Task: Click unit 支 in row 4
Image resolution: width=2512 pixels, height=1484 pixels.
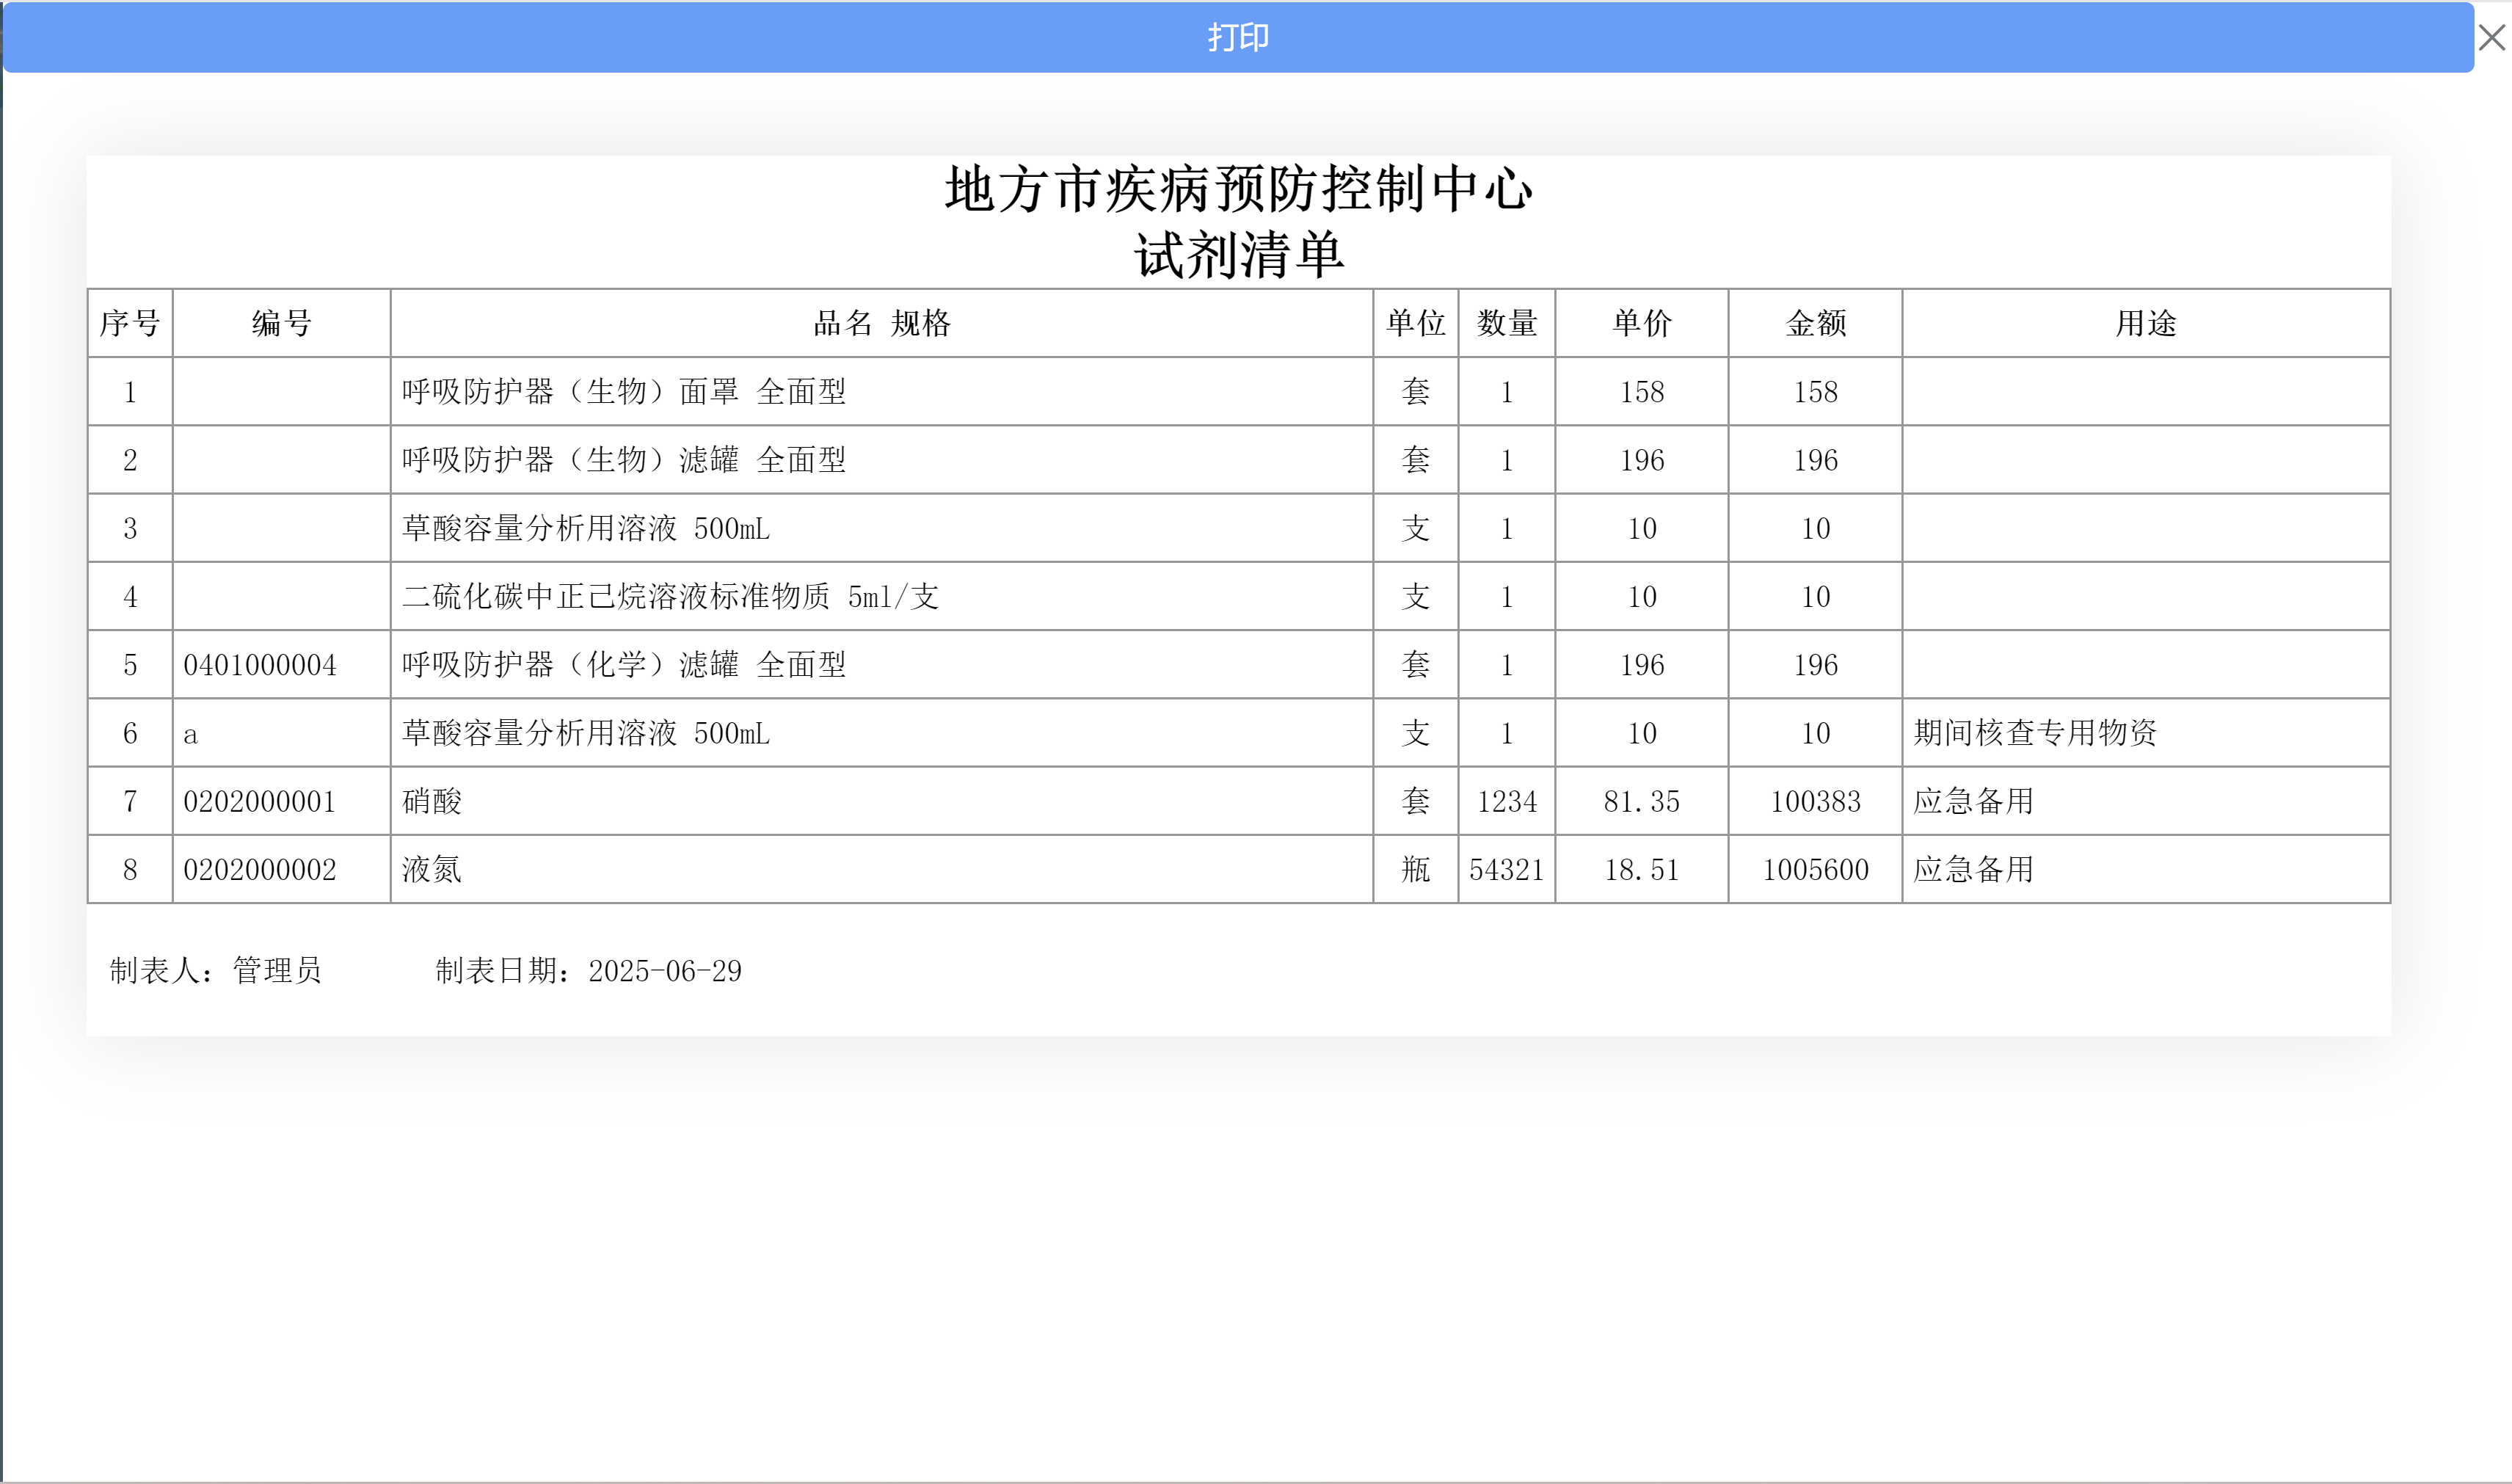Action: pyautogui.click(x=1416, y=596)
